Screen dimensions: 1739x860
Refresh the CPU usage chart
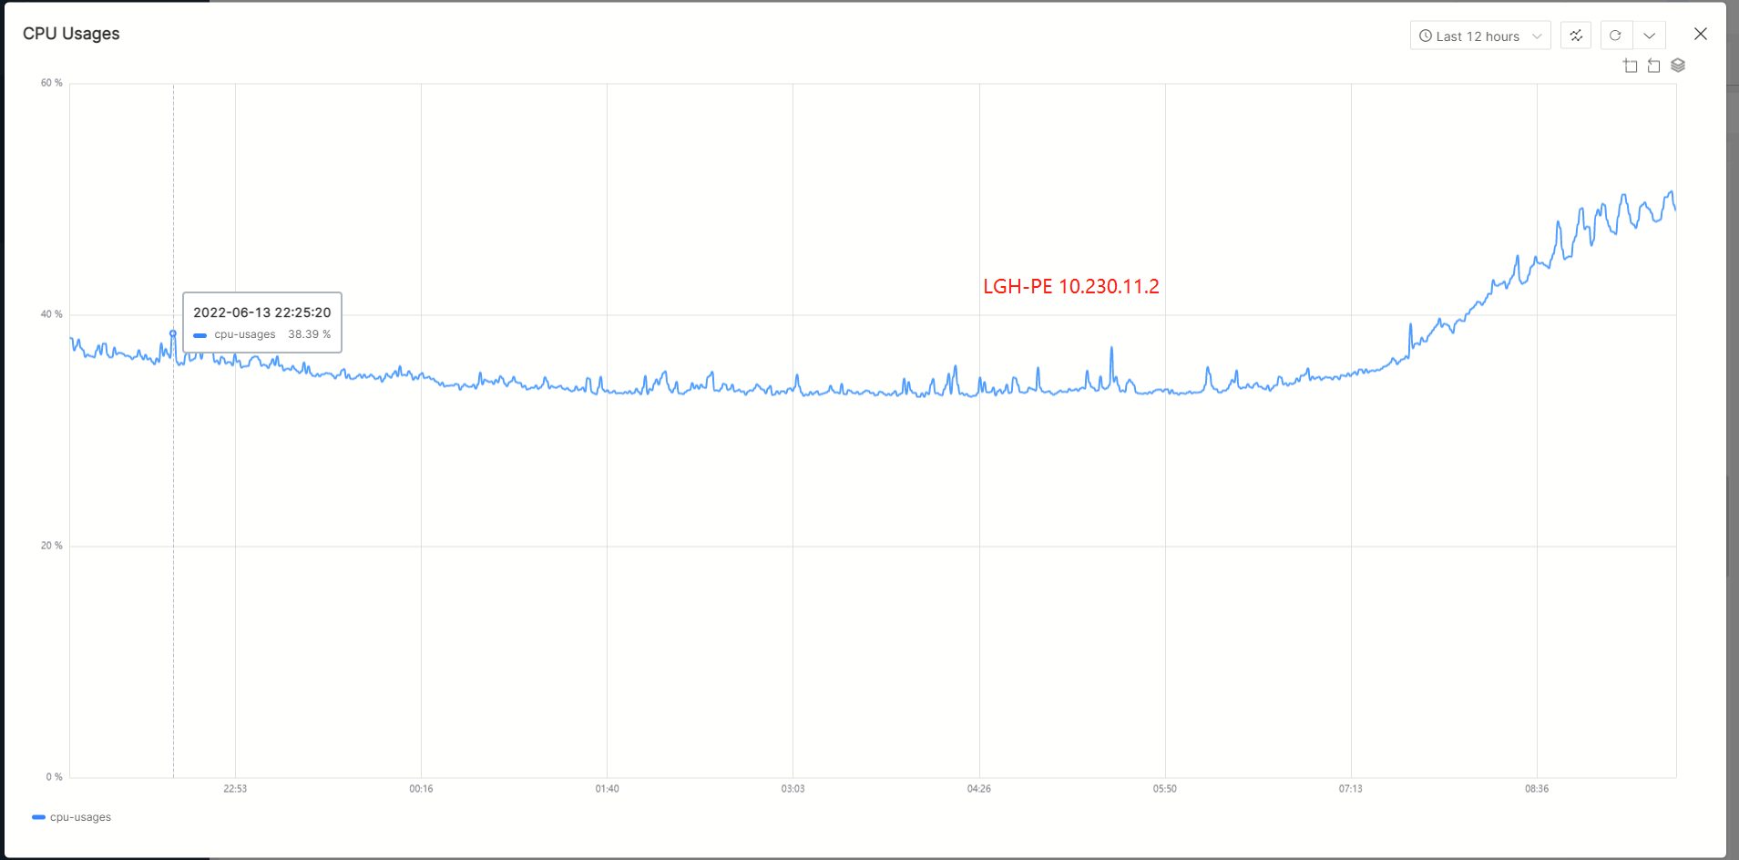tap(1615, 36)
